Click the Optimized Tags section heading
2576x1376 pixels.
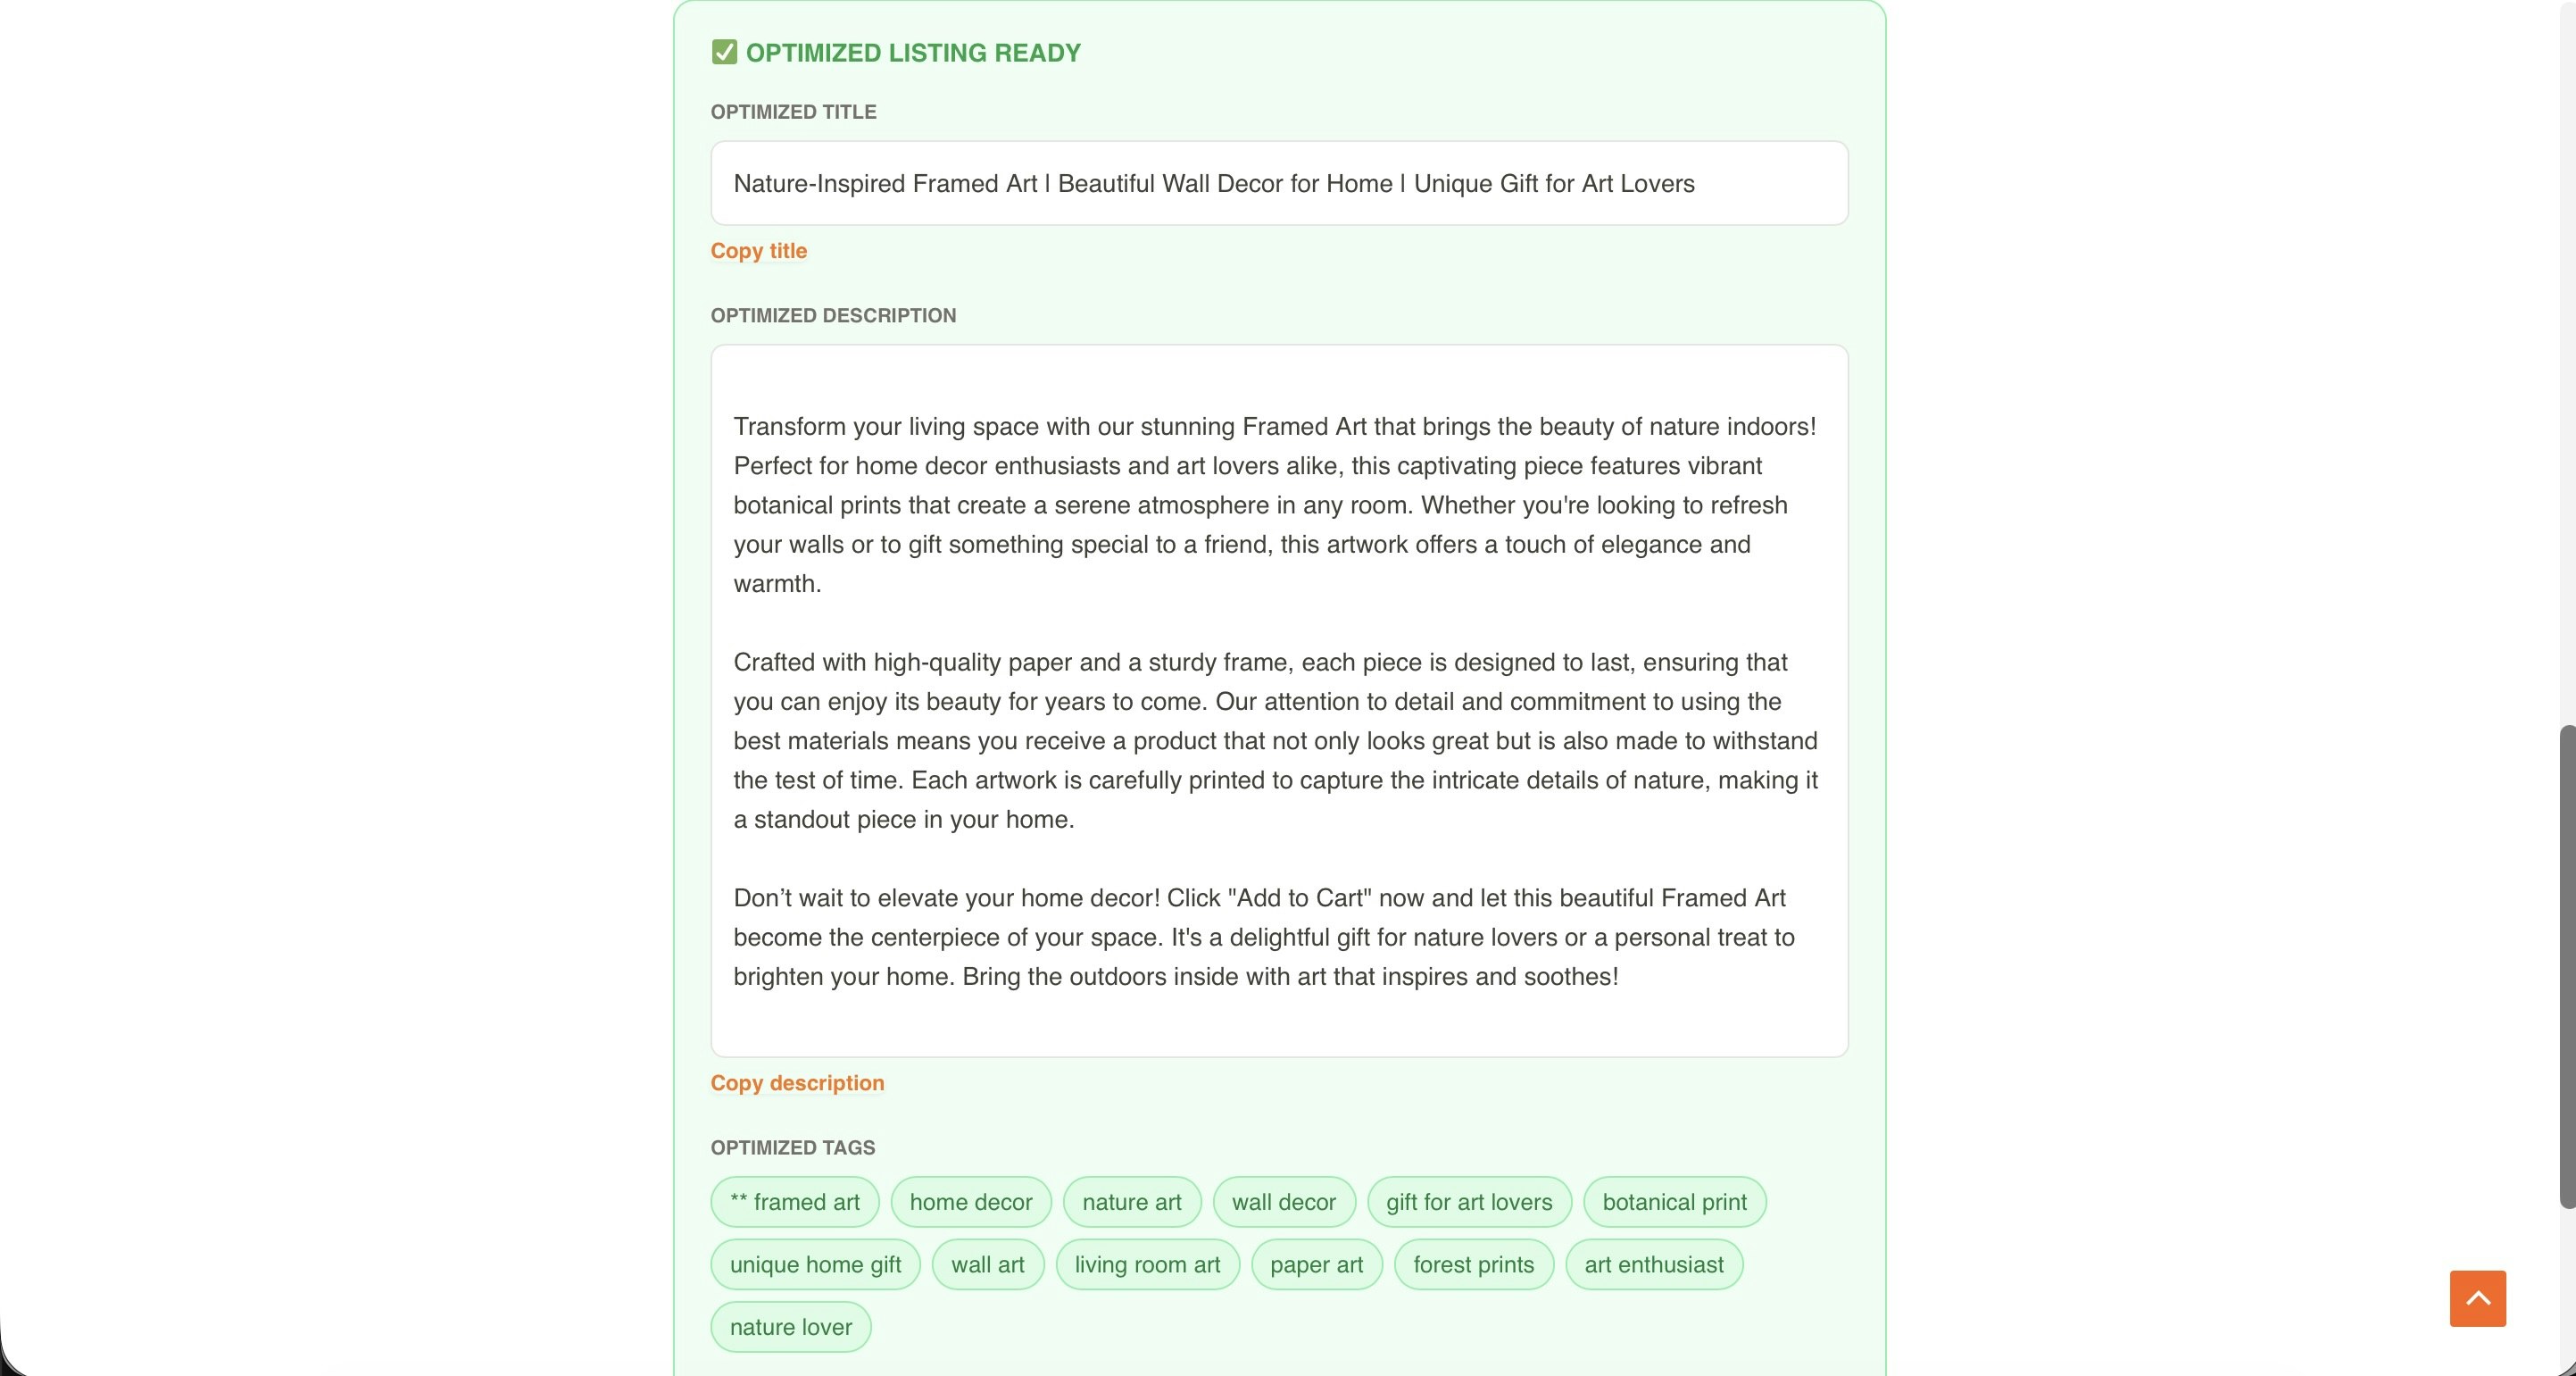(x=792, y=1147)
